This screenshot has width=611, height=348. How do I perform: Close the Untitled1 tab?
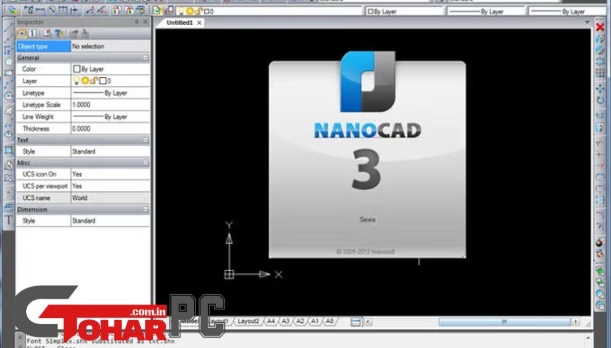pos(199,23)
